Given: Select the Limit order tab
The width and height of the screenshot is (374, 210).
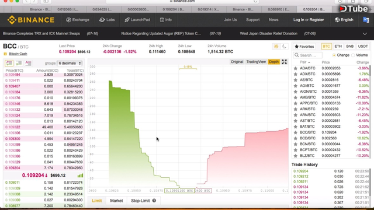Looking at the screenshot, I should tap(97, 201).
